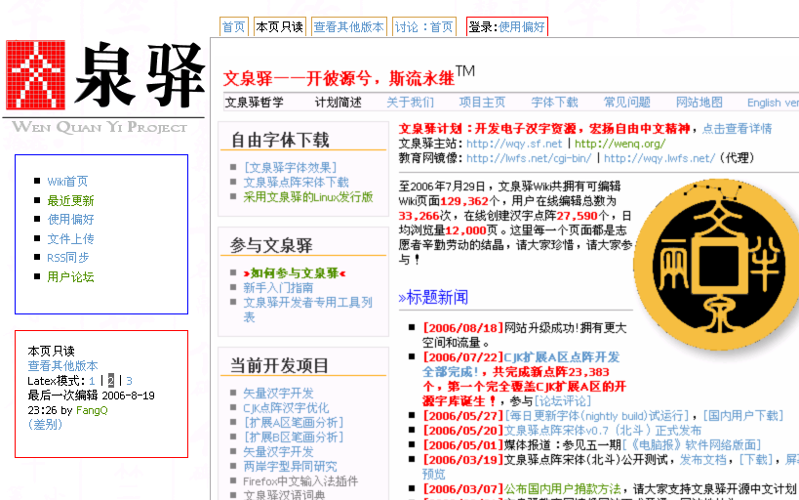The height and width of the screenshot is (500, 799).
Task: Select Latex模式 option 3
Action: pyautogui.click(x=129, y=381)
